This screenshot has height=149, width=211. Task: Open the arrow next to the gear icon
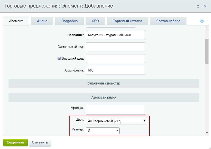click(206, 21)
